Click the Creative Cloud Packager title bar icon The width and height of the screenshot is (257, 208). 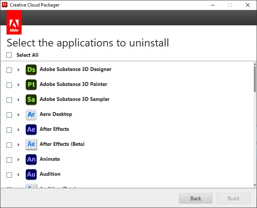5,5
